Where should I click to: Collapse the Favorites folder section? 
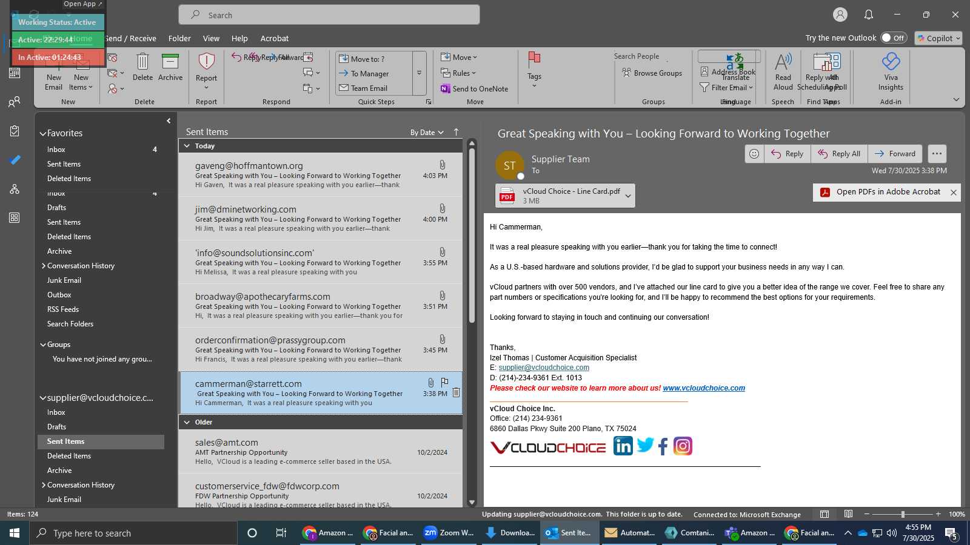(x=43, y=134)
